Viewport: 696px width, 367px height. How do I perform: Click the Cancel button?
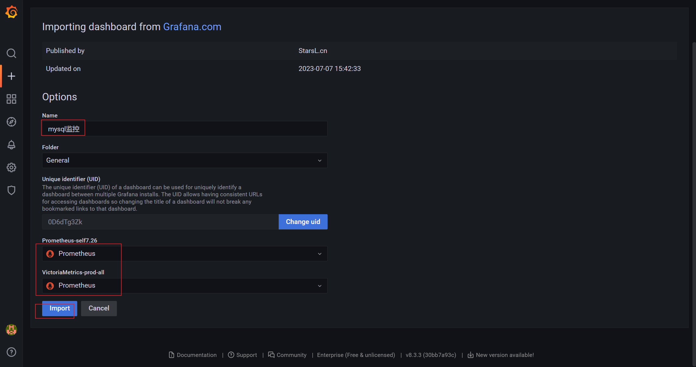(99, 308)
